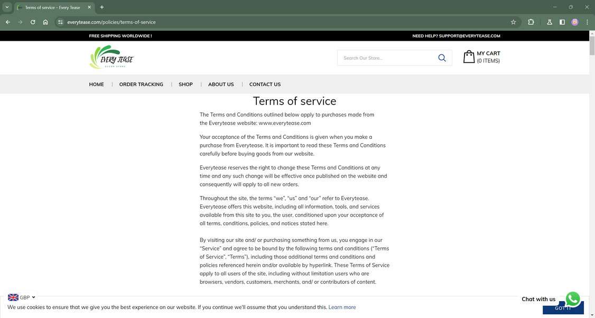This screenshot has height=318, width=595.
Task: Toggle the browser side panel
Action: pos(562,22)
